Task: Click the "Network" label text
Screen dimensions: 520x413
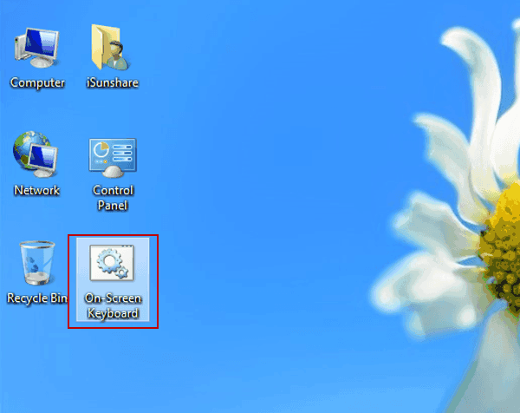Action: tap(36, 190)
